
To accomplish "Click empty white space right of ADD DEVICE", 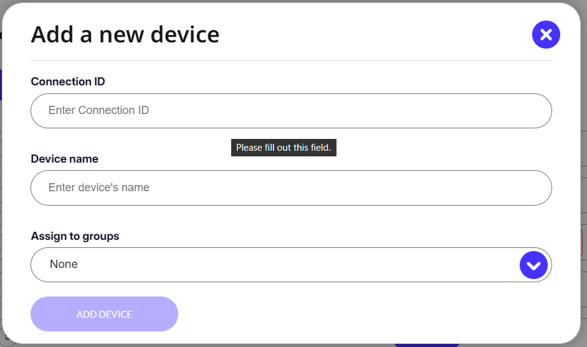I will pyautogui.click(x=374, y=314).
